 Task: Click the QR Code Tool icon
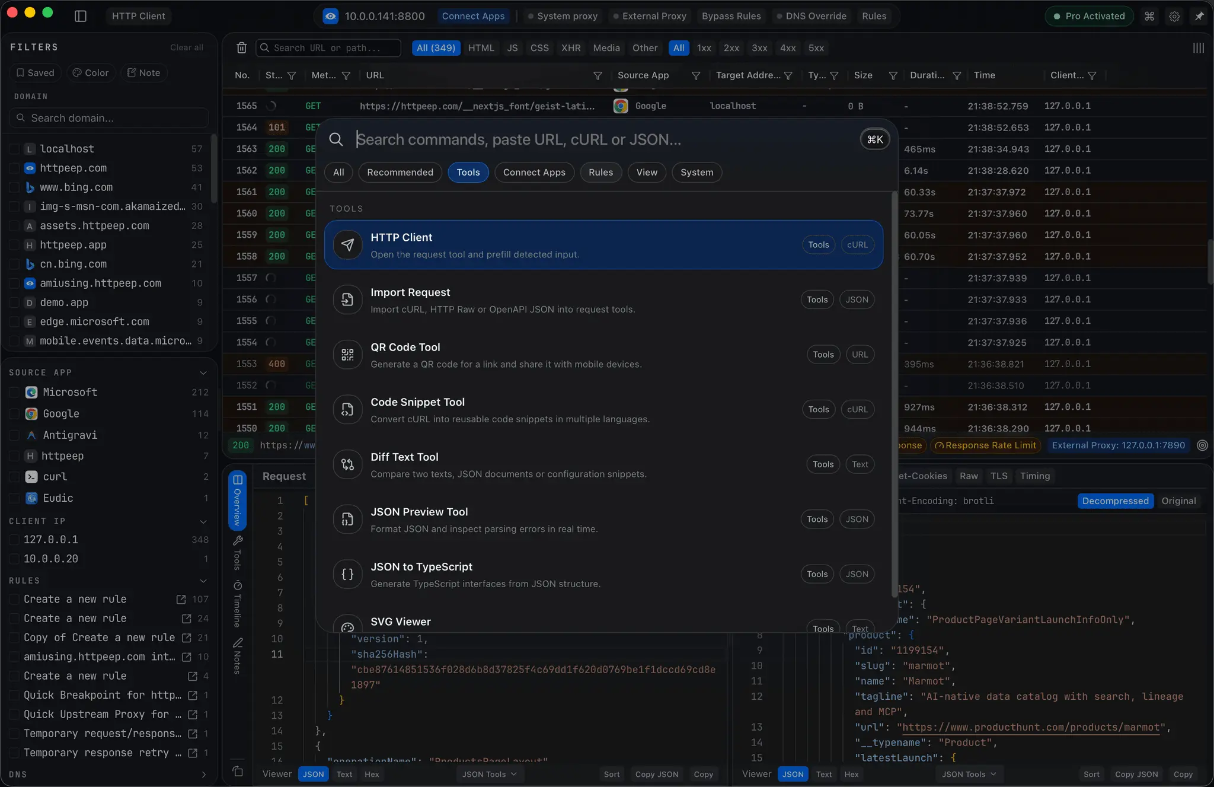[348, 355]
